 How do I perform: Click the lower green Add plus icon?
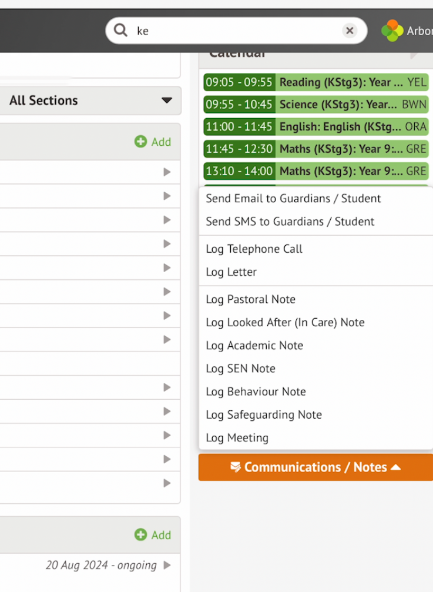[140, 534]
